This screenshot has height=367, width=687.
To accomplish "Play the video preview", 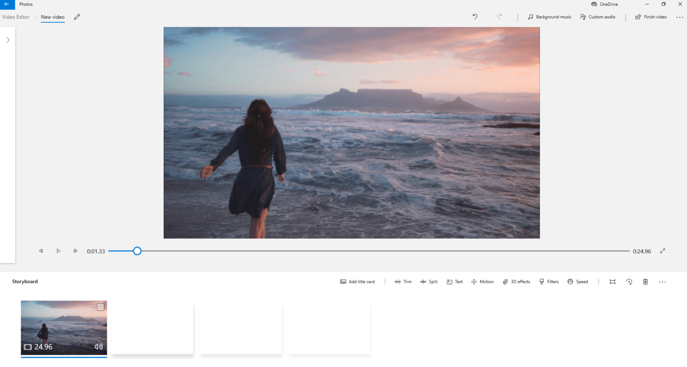I will coord(58,251).
